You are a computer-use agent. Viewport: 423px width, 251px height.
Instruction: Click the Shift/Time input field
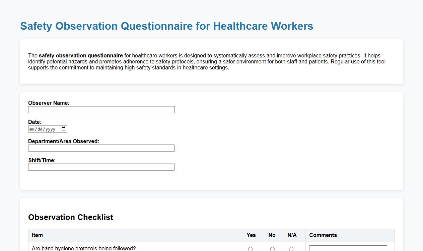[x=101, y=167]
